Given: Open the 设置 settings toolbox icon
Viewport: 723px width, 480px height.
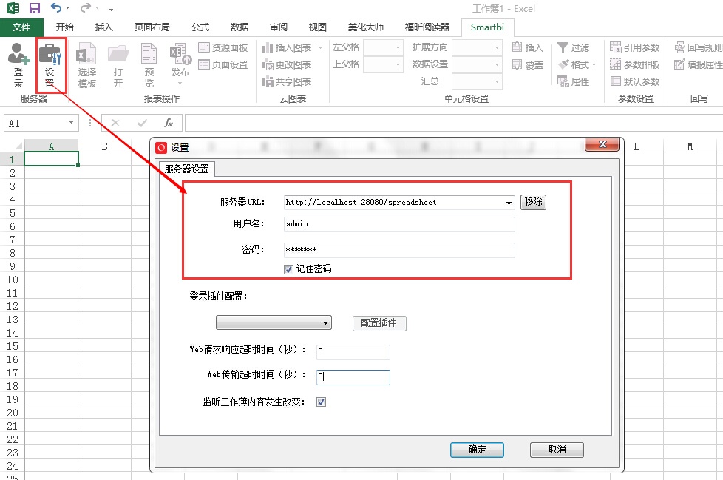Looking at the screenshot, I should (50, 64).
